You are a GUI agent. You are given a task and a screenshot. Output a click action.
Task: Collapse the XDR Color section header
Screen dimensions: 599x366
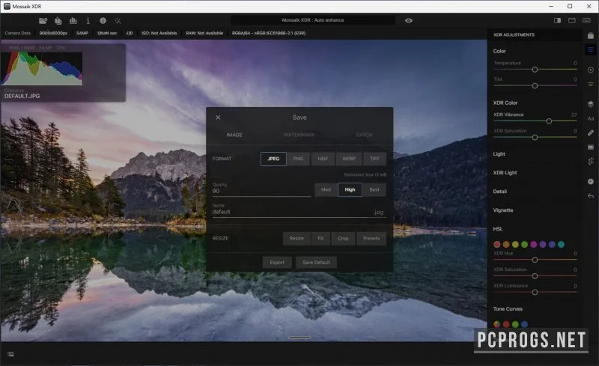pyautogui.click(x=505, y=103)
